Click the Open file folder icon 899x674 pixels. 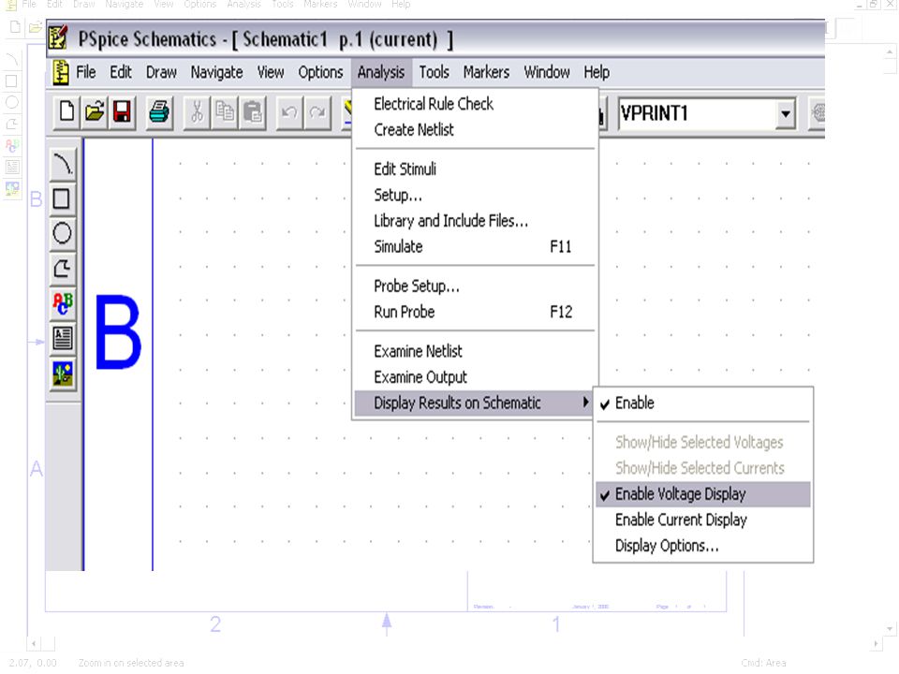[95, 112]
